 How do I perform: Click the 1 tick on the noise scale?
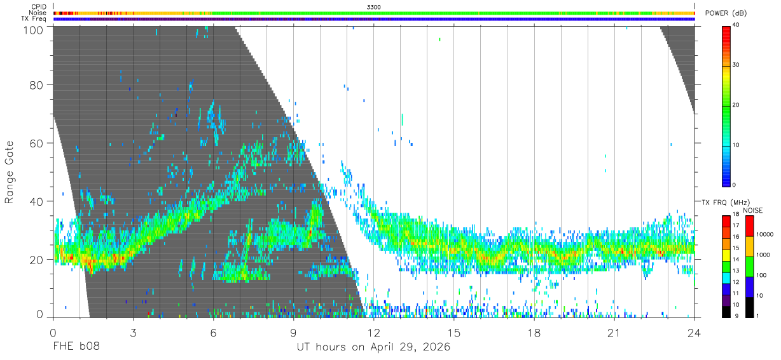(x=757, y=316)
